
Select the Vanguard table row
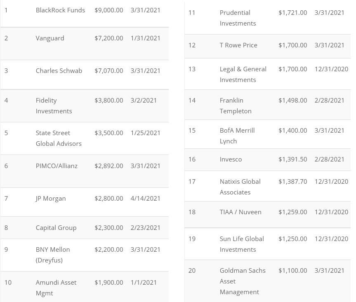coord(50,38)
